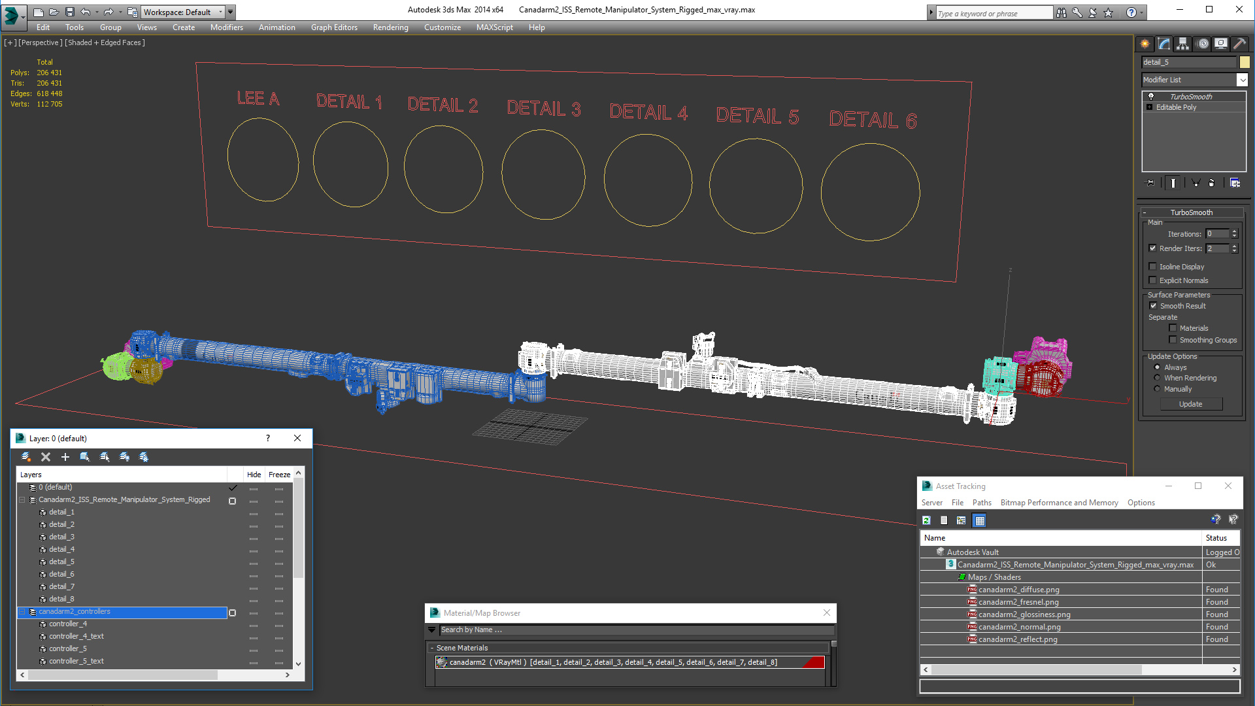Click Create New Layer plus icon
This screenshot has width=1255, height=706.
(65, 457)
